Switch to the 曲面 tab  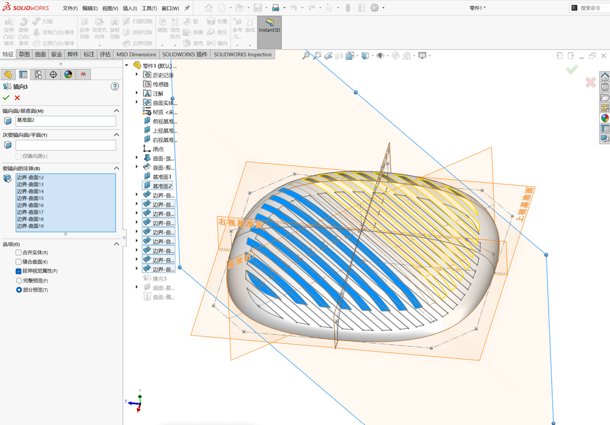click(41, 54)
